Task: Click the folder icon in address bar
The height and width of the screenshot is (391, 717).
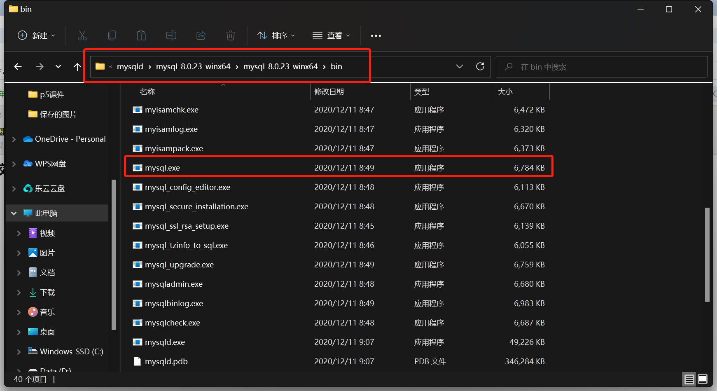Action: tap(100, 66)
